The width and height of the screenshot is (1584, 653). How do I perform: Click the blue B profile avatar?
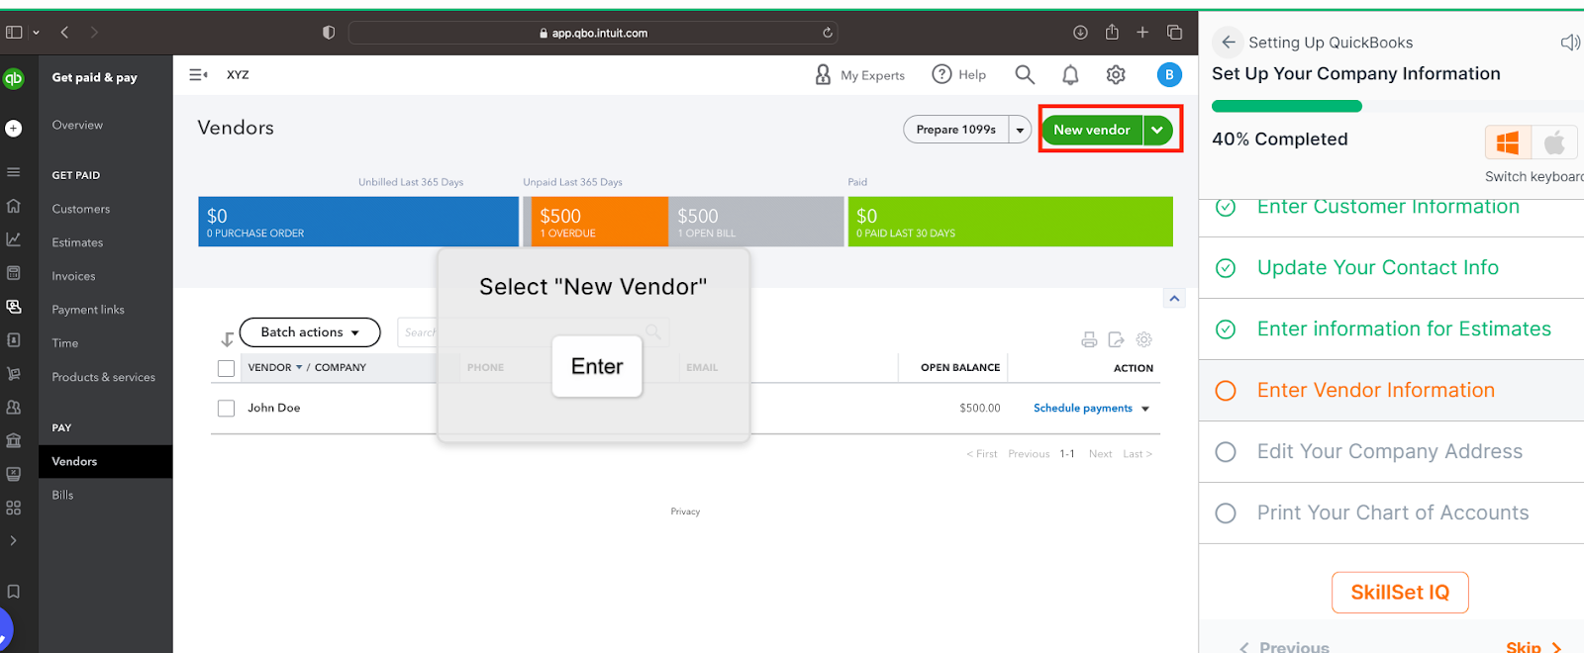pos(1169,74)
